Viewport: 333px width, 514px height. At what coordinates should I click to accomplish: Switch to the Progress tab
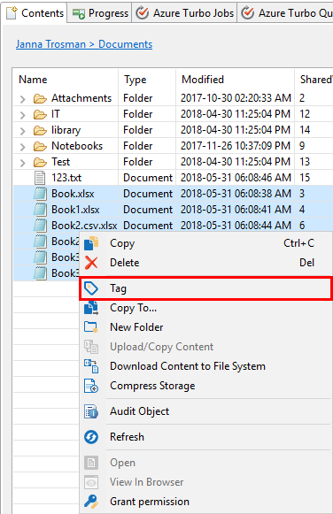tap(100, 13)
